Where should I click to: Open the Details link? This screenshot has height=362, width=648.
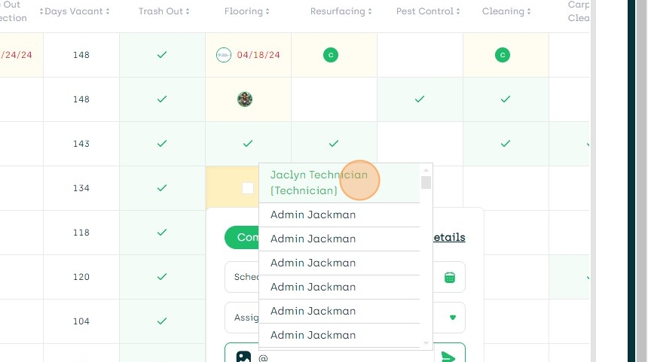449,237
